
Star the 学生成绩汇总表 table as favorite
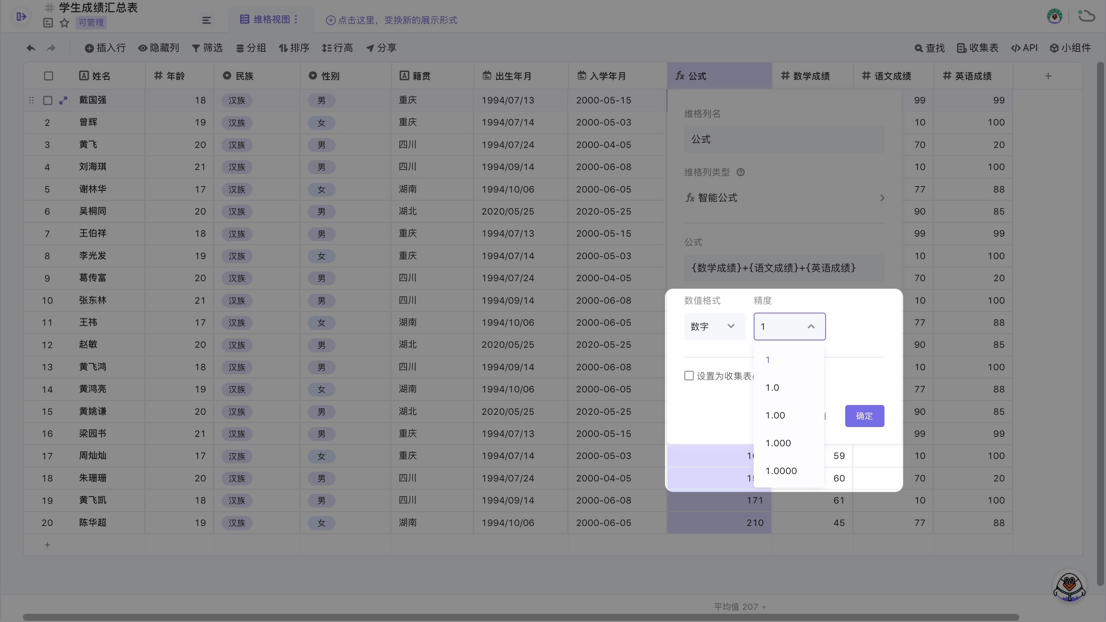65,23
